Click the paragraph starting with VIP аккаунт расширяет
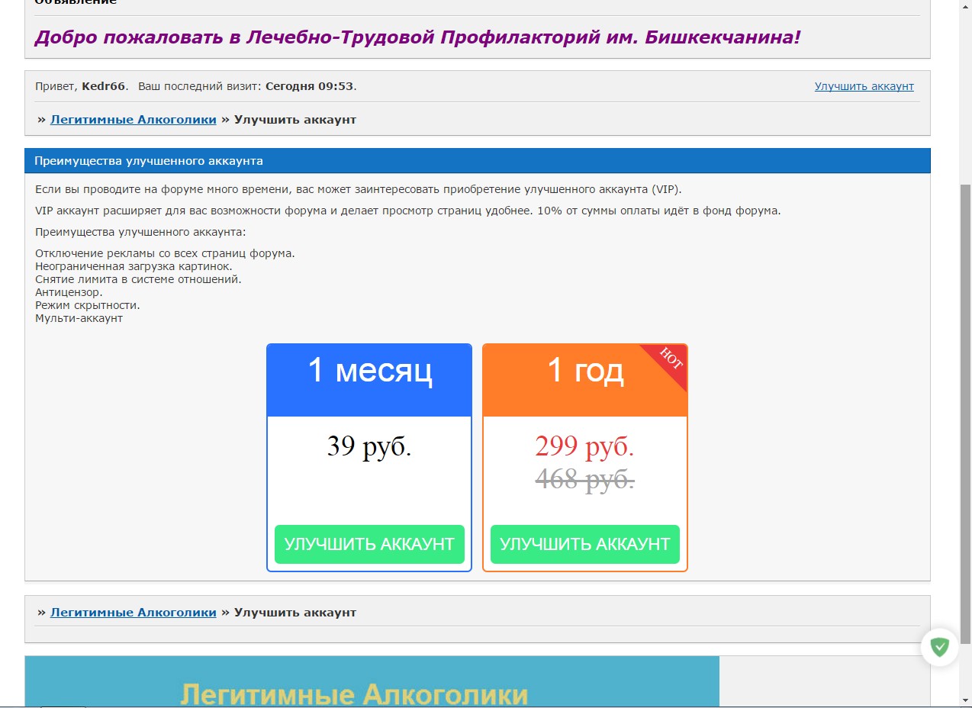972x708 pixels. click(408, 211)
